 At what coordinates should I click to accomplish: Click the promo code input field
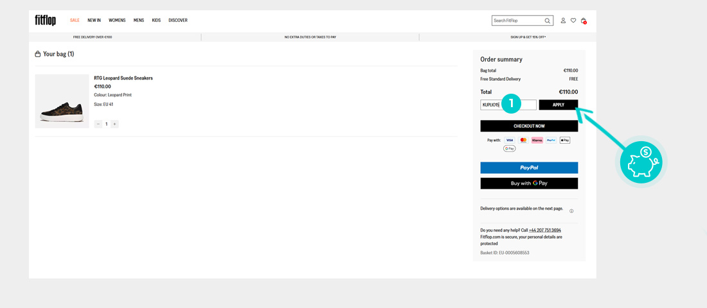508,105
